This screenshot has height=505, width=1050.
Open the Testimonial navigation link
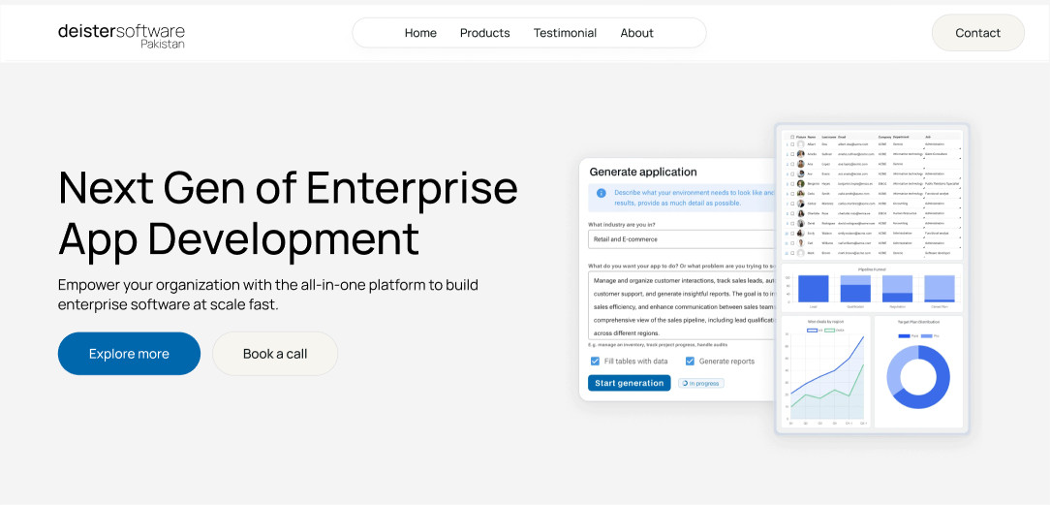tap(565, 33)
